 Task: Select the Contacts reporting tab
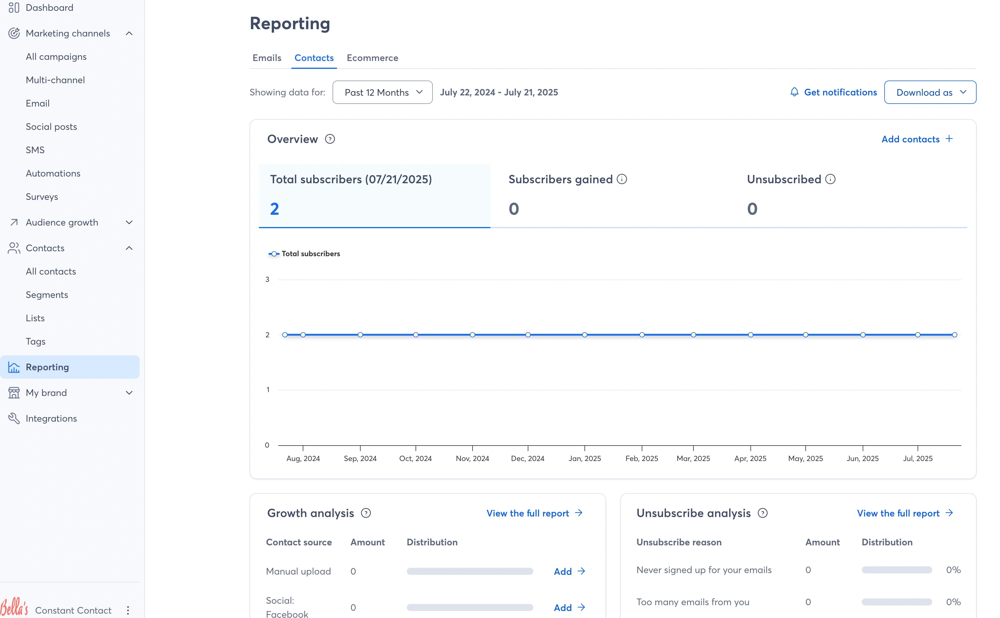click(314, 58)
